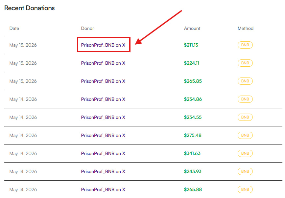Click the Donor column header
The image size is (285, 198).
(87, 28)
